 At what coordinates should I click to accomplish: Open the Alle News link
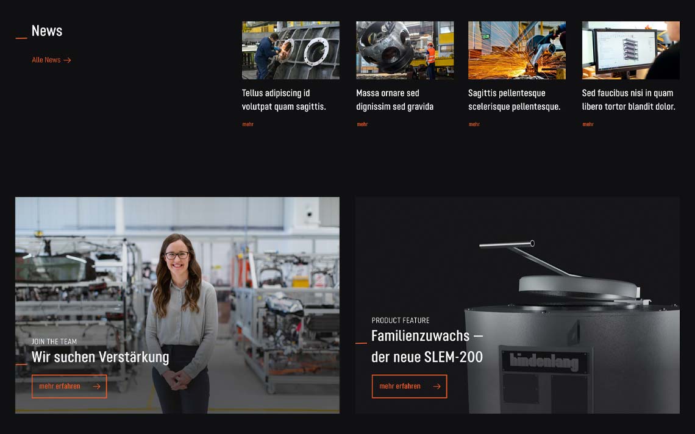(x=51, y=60)
